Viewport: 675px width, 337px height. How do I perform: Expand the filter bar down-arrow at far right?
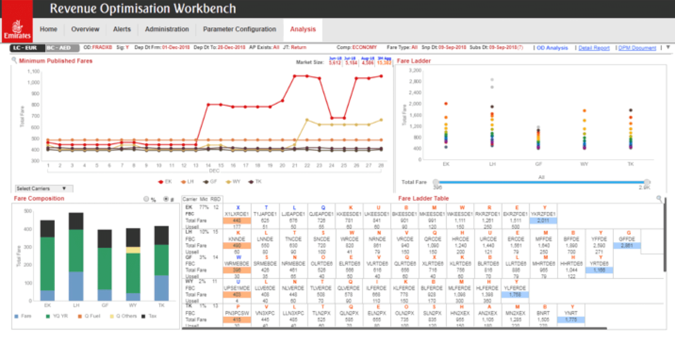(668, 47)
